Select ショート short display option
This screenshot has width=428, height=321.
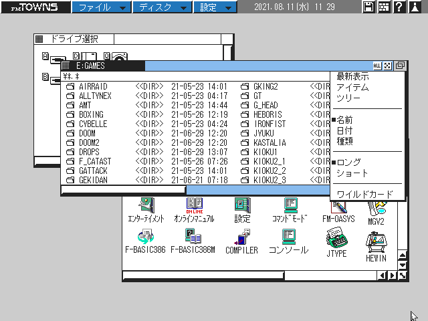(352, 173)
